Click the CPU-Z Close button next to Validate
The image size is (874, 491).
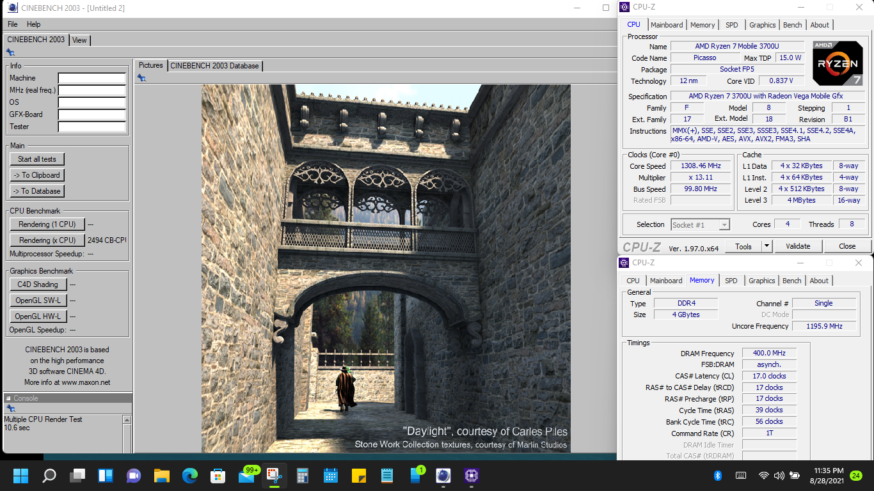point(847,246)
